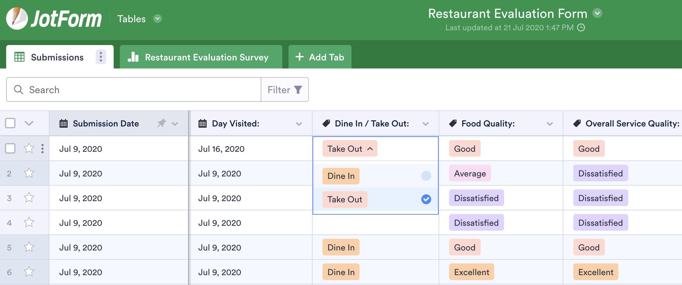Screen dimensions: 682x285
Task: Expand the Tables dropdown in header
Action: (158, 19)
